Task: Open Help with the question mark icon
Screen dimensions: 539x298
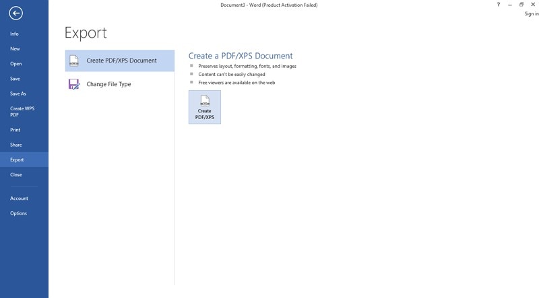Action: coord(498,5)
